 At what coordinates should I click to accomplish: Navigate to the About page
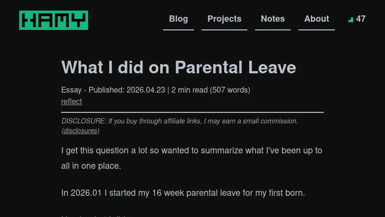point(317,19)
